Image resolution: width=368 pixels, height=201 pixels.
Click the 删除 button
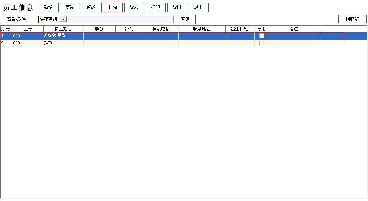[113, 7]
